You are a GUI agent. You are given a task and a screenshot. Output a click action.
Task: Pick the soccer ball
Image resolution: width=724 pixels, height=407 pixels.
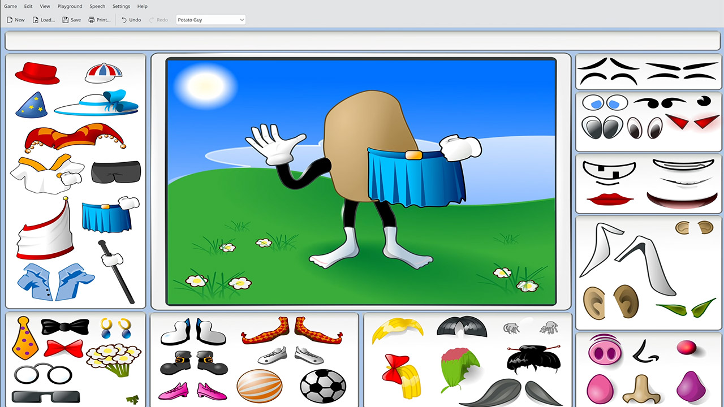[x=322, y=386]
